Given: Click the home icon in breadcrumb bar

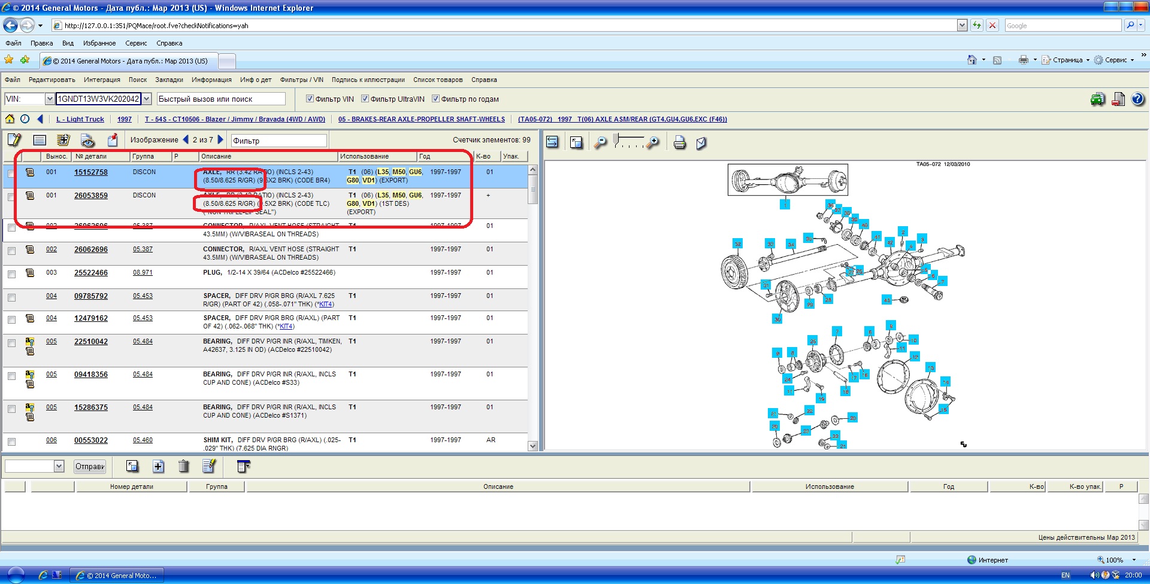Looking at the screenshot, I should [10, 119].
